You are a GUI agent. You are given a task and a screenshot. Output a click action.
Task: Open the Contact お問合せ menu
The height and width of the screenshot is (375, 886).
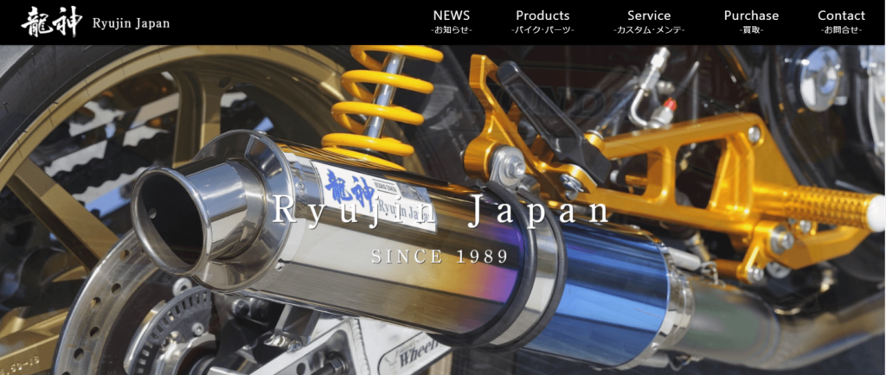[841, 22]
